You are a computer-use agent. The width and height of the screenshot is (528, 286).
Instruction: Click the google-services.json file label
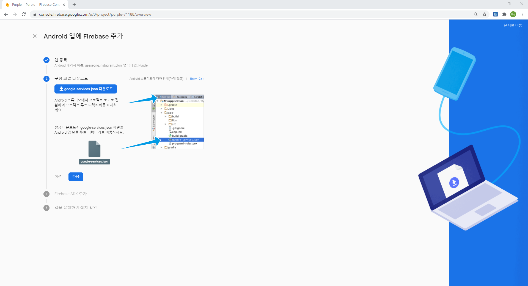[94, 162]
